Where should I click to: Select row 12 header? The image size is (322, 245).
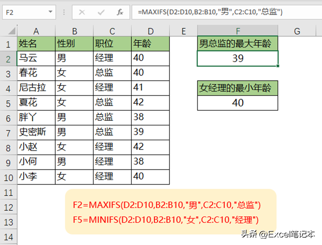click(x=9, y=207)
